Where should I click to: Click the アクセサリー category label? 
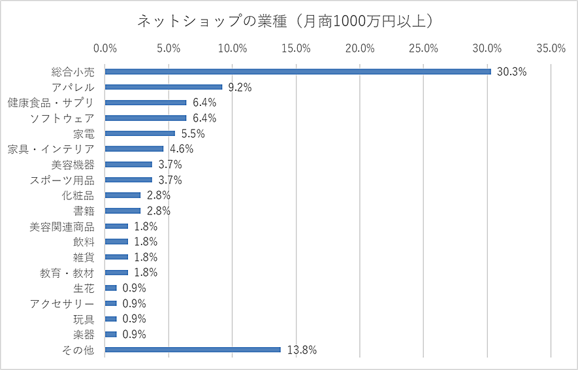pyautogui.click(x=62, y=304)
